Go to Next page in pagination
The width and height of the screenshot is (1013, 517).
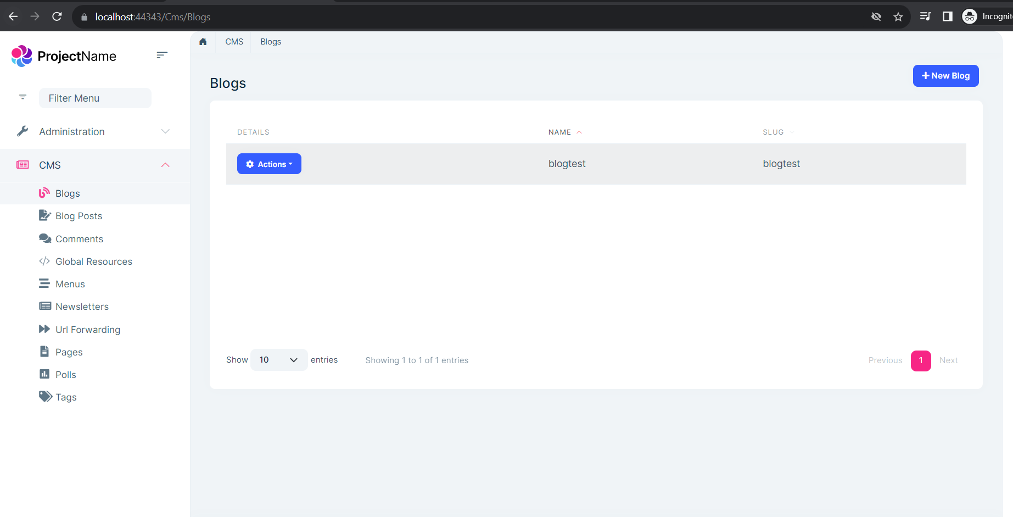click(x=948, y=360)
